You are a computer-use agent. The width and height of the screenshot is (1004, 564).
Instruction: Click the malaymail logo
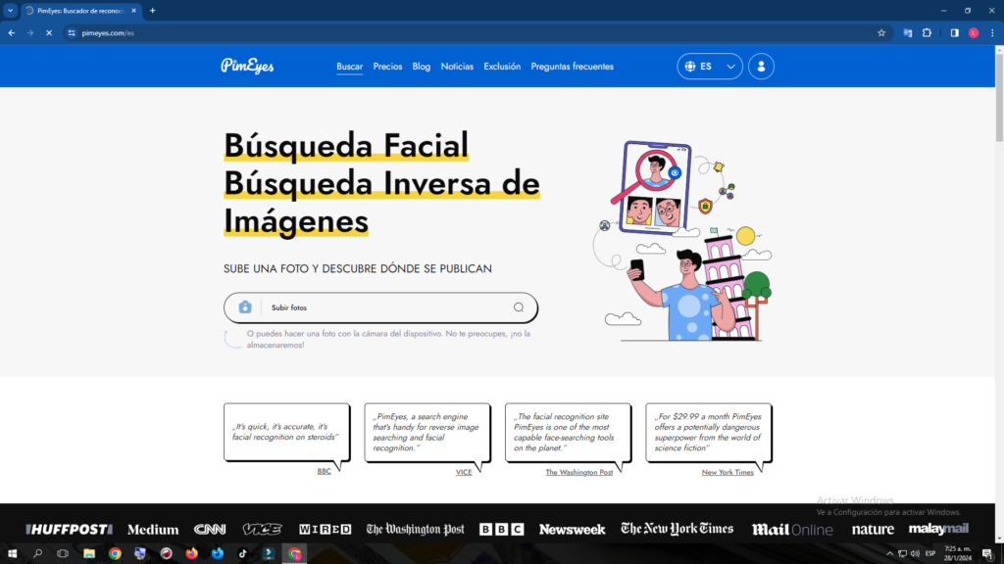pyautogui.click(x=938, y=529)
